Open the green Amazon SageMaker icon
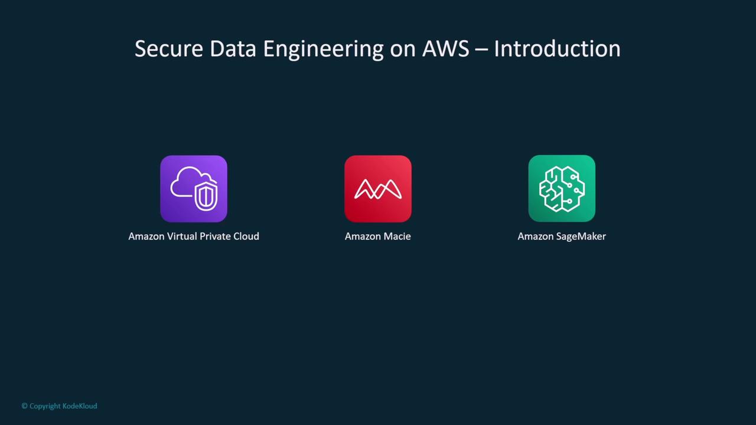 [x=562, y=189]
